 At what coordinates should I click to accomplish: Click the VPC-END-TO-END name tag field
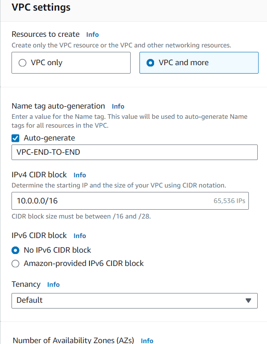pyautogui.click(x=135, y=152)
